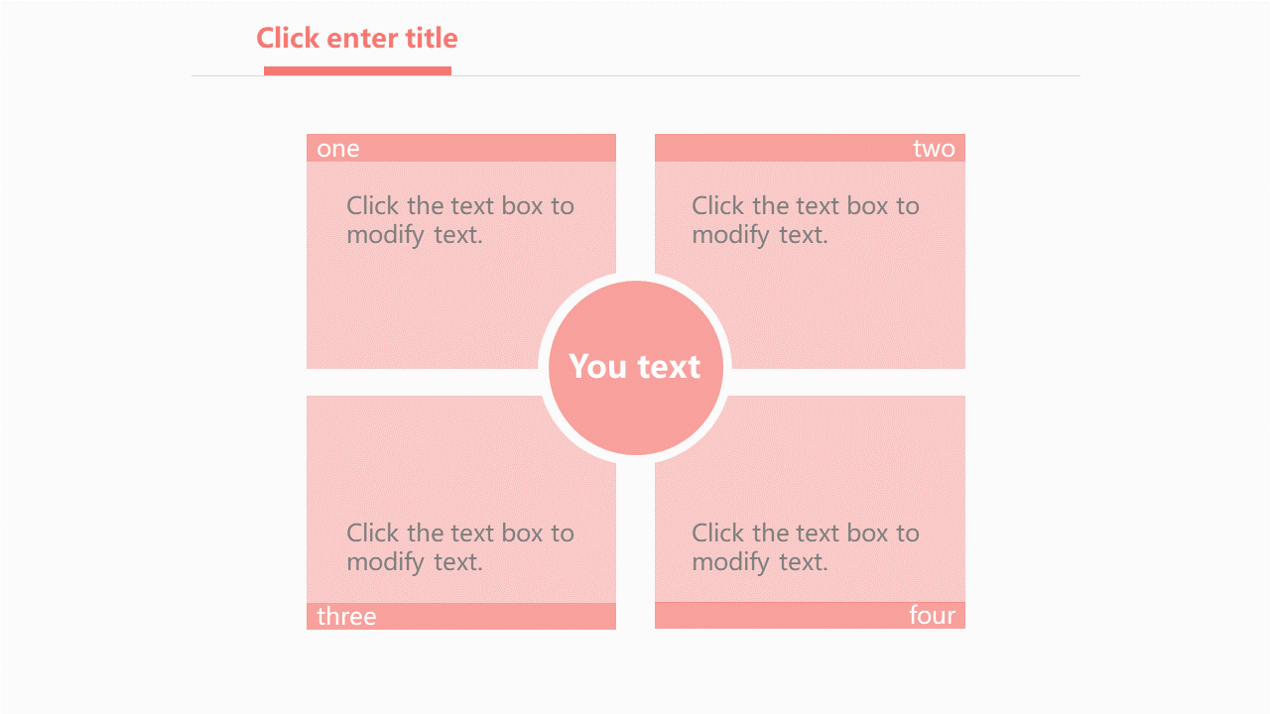Click the white ring around the center circle
The image size is (1270, 714).
(x=635, y=277)
